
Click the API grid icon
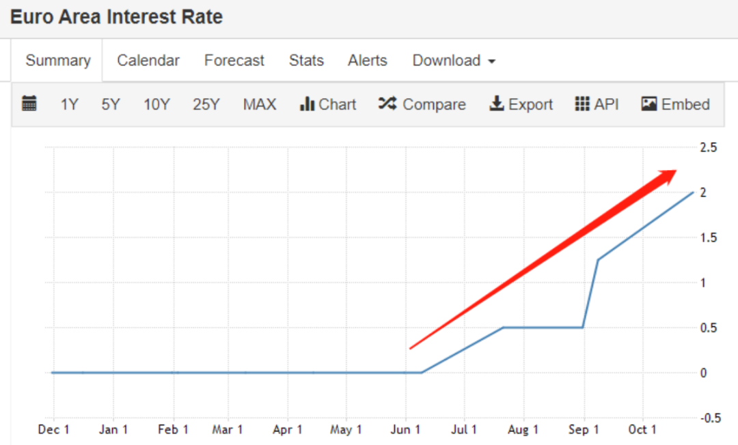tap(582, 104)
